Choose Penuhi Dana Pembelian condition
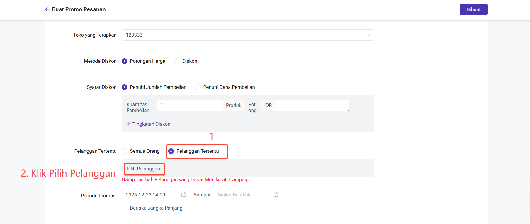Viewport: 530px width, 224px height. 198,87
